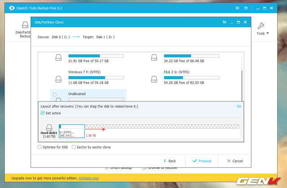Click the Windows 7 F: usage bar
The width and height of the screenshot is (287, 188).
pos(96,78)
